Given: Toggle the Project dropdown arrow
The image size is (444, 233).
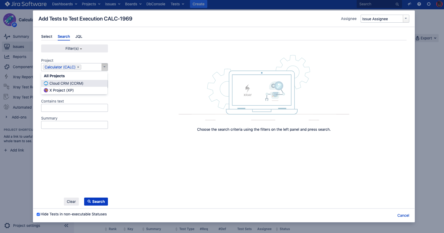Looking at the screenshot, I should tap(105, 67).
